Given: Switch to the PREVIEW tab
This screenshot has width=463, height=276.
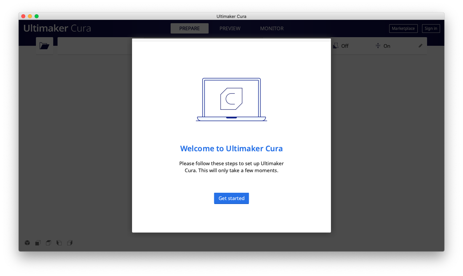Looking at the screenshot, I should point(230,29).
